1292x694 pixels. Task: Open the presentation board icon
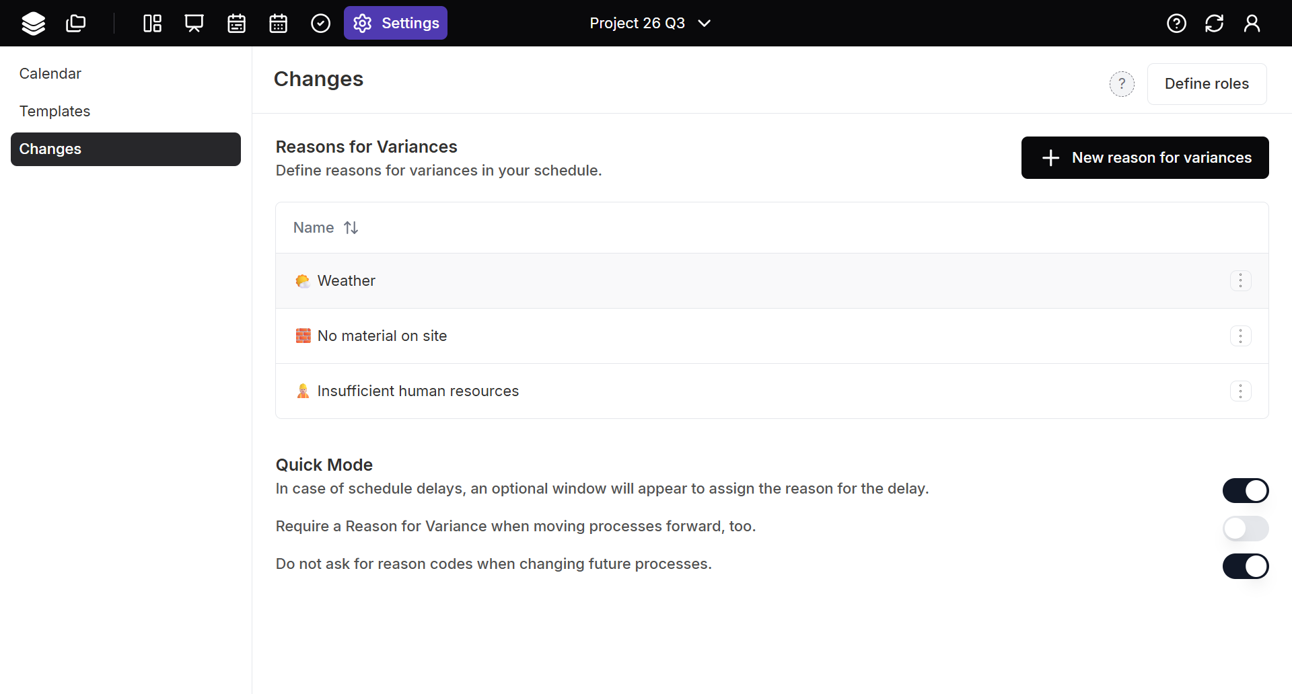point(194,24)
